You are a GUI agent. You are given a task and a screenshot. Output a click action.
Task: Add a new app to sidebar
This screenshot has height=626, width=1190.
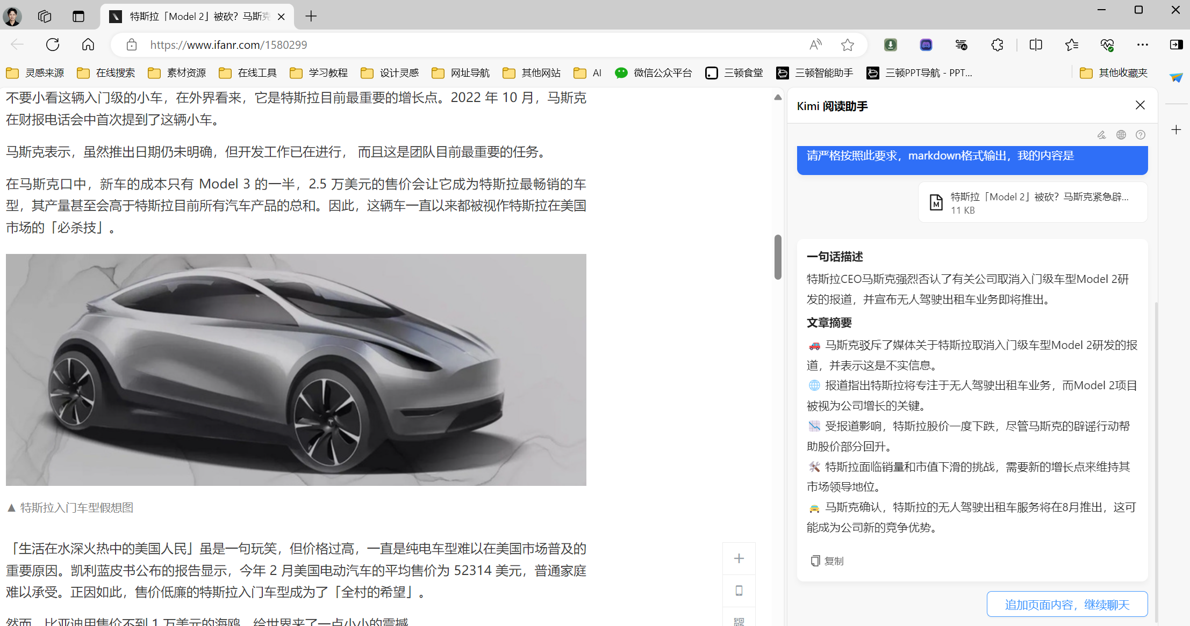pyautogui.click(x=1176, y=130)
